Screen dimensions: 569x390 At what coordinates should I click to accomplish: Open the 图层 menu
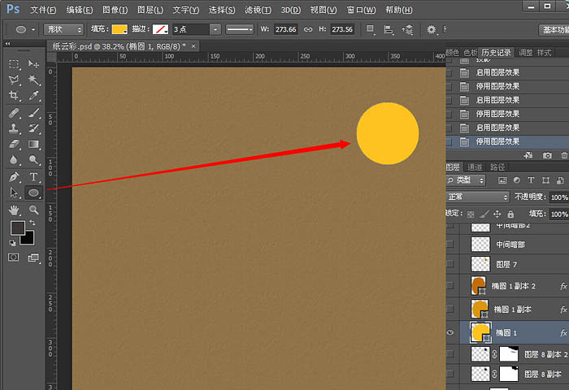150,10
